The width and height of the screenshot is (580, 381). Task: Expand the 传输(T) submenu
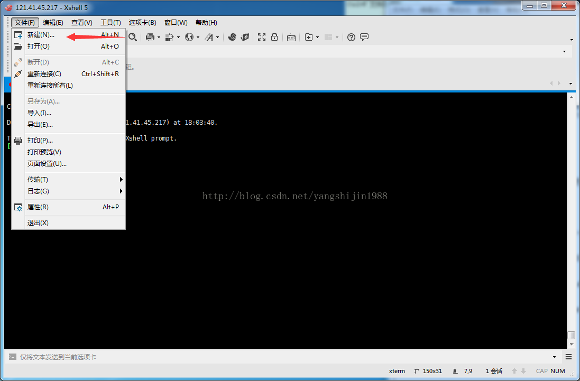69,180
